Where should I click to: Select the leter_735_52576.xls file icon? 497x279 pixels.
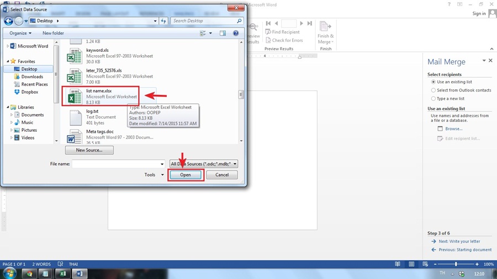pyautogui.click(x=75, y=77)
